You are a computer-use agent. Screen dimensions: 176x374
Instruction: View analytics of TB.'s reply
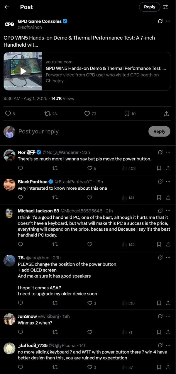click(128, 303)
